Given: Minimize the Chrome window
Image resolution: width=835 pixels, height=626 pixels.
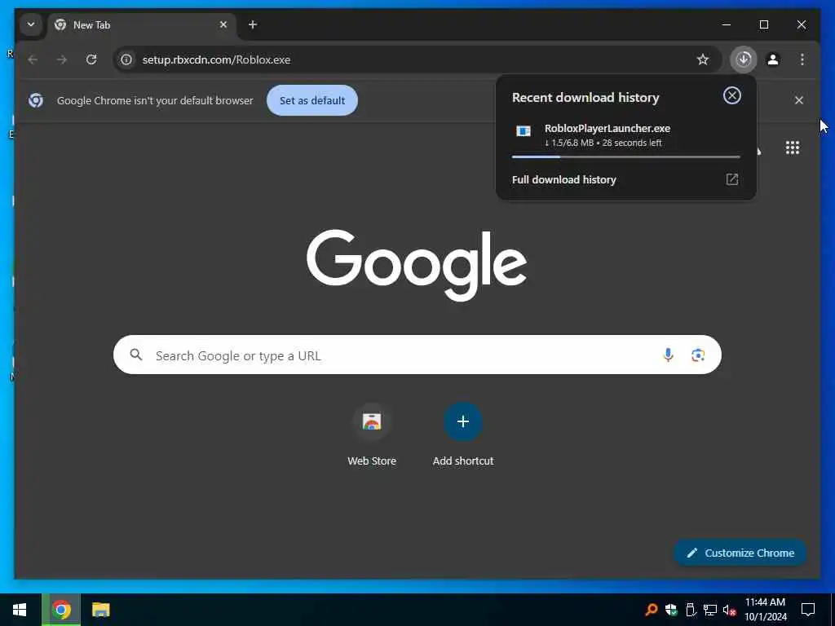Looking at the screenshot, I should (727, 24).
